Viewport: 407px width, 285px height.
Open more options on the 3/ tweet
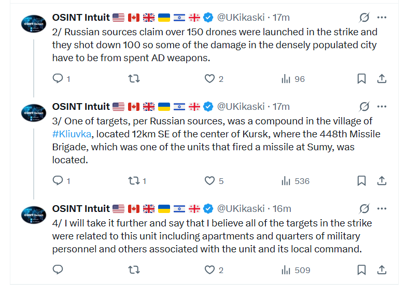coord(382,107)
